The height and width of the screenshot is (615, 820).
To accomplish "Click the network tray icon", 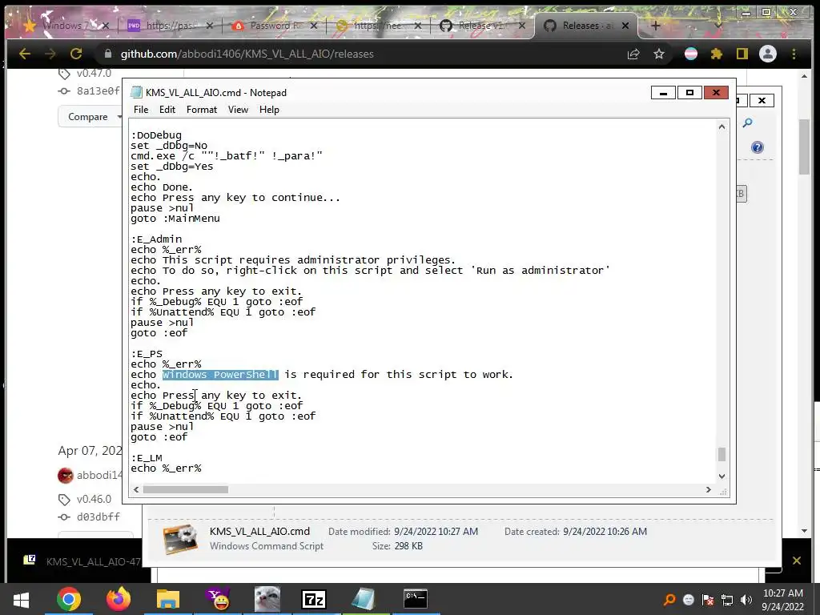I will (x=727, y=600).
